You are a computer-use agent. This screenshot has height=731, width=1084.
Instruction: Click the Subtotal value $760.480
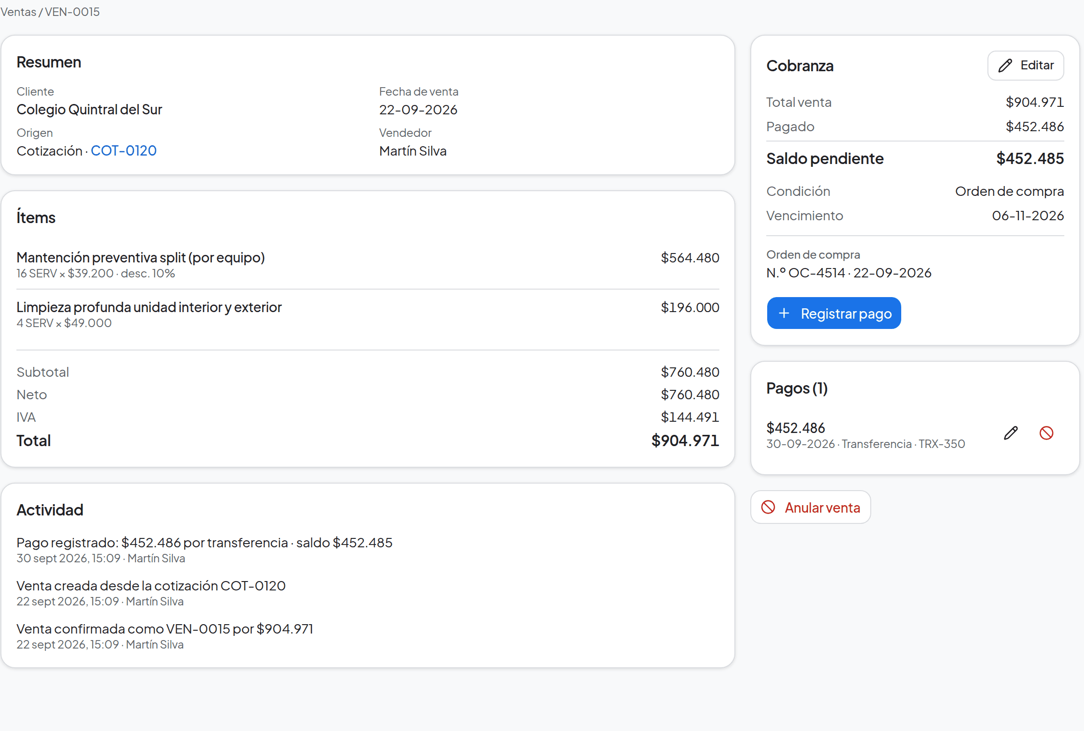(x=690, y=372)
